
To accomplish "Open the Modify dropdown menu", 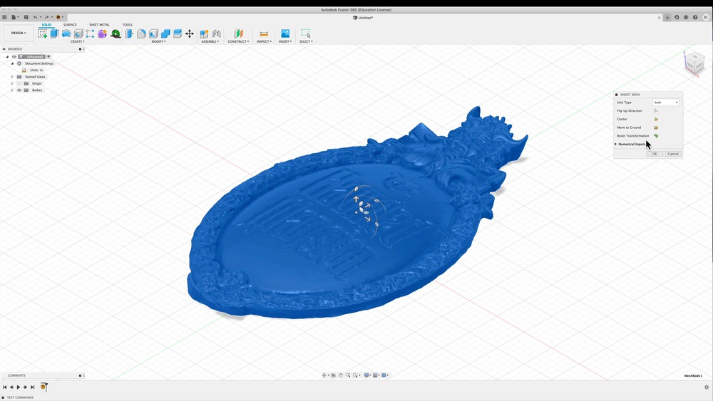I will [159, 42].
